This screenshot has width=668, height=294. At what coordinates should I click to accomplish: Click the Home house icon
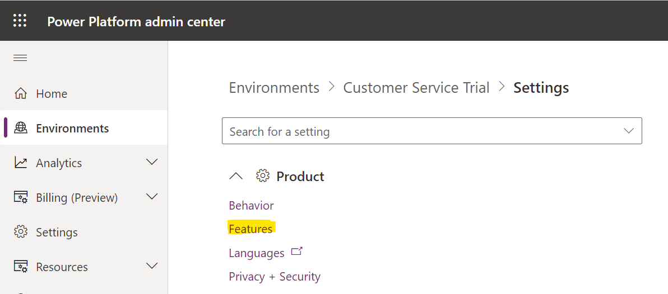(x=20, y=93)
